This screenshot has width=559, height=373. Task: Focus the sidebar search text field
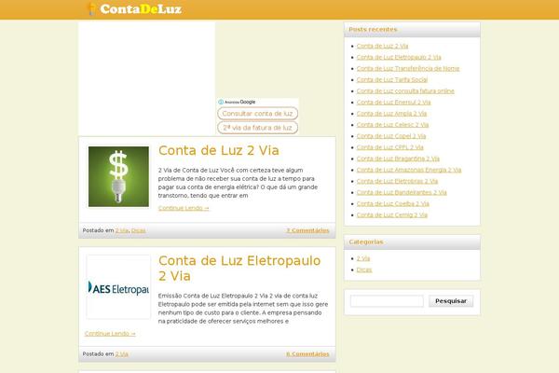(x=387, y=301)
